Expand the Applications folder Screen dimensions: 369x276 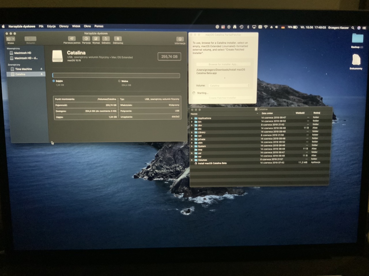point(192,118)
